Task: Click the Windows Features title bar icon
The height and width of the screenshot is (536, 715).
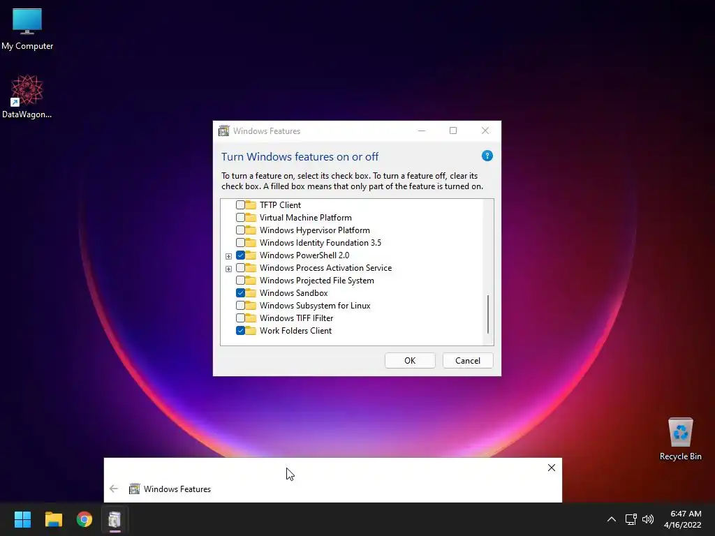Action: (224, 131)
